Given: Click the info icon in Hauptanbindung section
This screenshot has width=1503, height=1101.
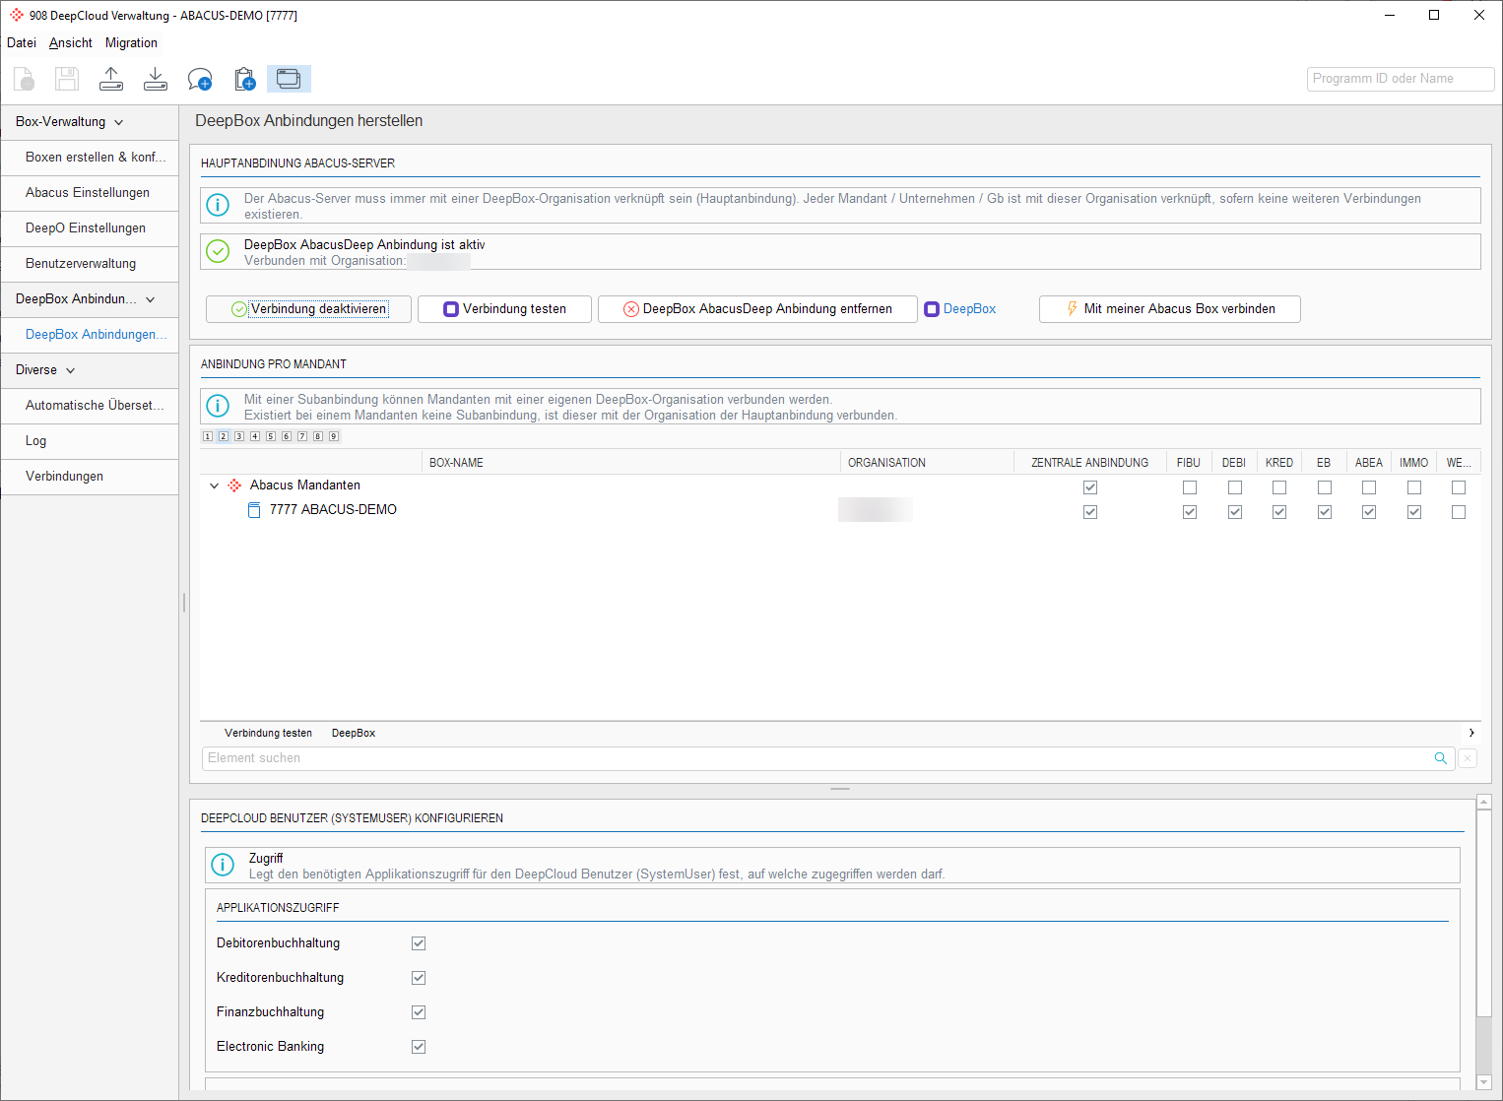Looking at the screenshot, I should tap(218, 206).
